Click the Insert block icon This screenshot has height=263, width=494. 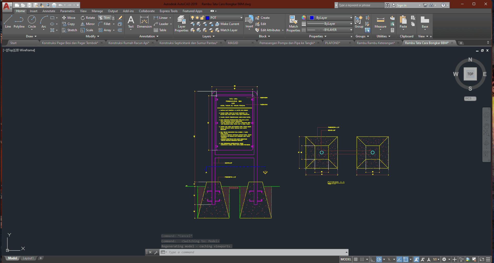coord(249,22)
